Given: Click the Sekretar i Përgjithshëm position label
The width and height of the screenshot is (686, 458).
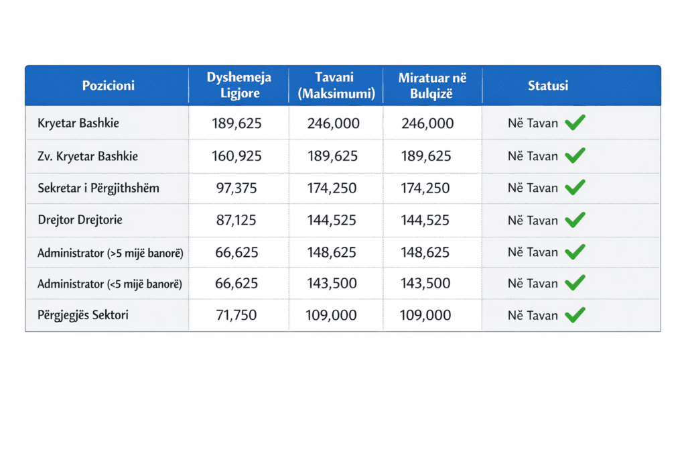Looking at the screenshot, I should (98, 188).
